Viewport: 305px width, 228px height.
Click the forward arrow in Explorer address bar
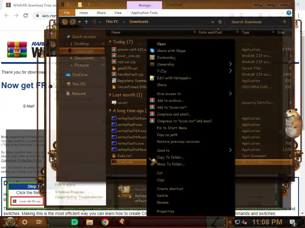click(x=73, y=22)
